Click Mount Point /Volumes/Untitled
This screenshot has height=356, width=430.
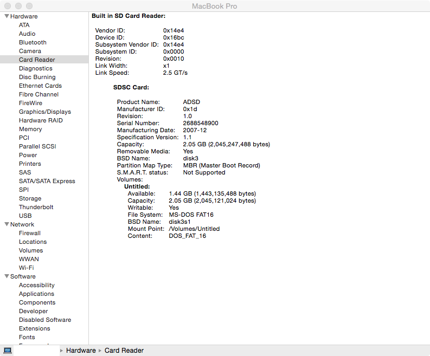pyautogui.click(x=194, y=229)
